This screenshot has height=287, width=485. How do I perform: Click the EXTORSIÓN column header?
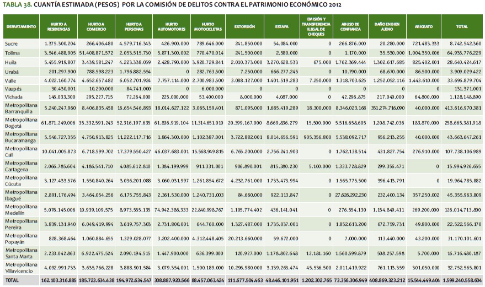(244, 26)
